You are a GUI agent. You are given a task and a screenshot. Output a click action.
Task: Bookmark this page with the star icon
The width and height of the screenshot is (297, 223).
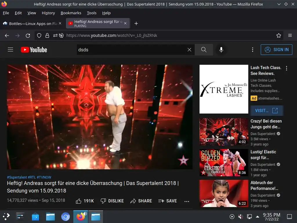[279, 35]
